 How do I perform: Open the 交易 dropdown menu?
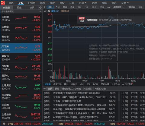(x=125, y=3)
